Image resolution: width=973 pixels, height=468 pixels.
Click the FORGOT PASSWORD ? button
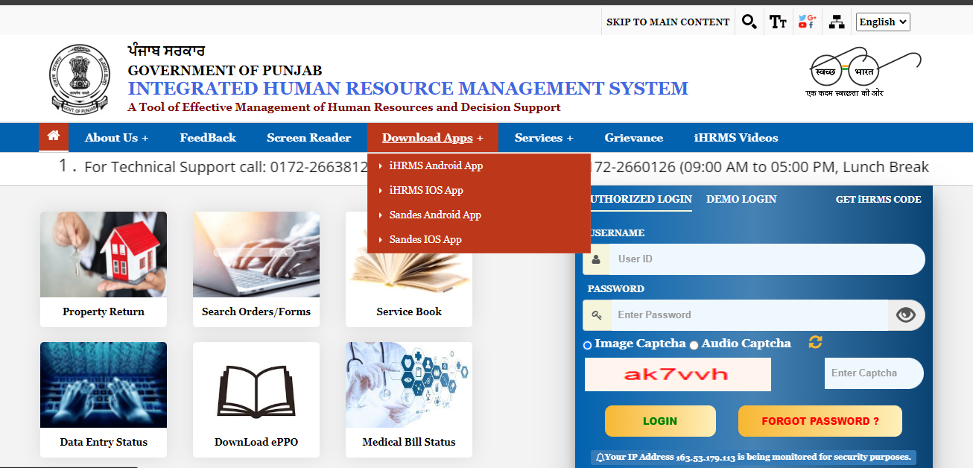coord(820,421)
